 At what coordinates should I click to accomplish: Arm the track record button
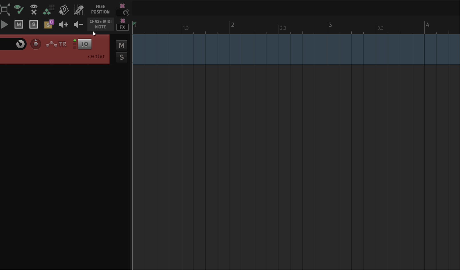pos(36,44)
